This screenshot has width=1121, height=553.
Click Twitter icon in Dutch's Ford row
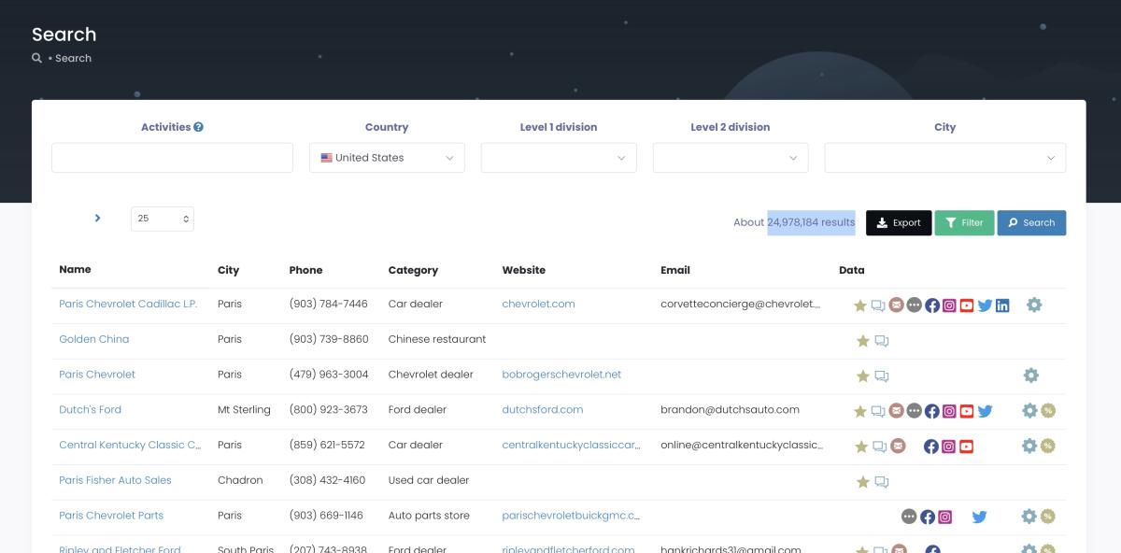(985, 410)
